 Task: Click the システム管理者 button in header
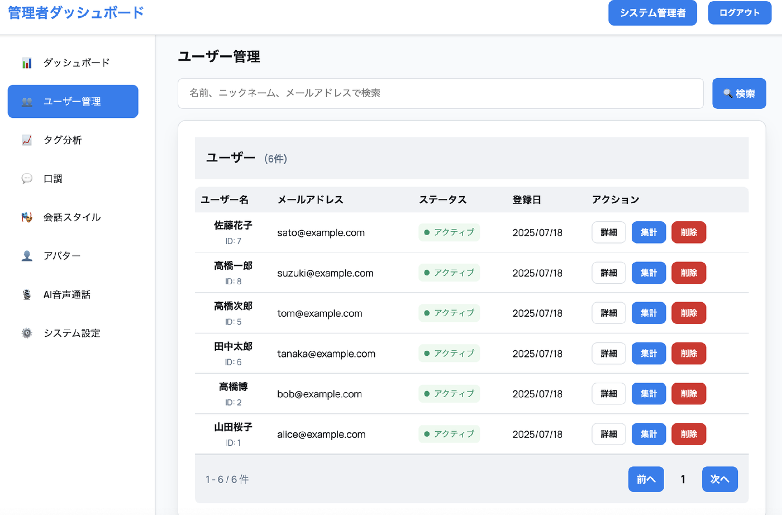[x=652, y=13]
